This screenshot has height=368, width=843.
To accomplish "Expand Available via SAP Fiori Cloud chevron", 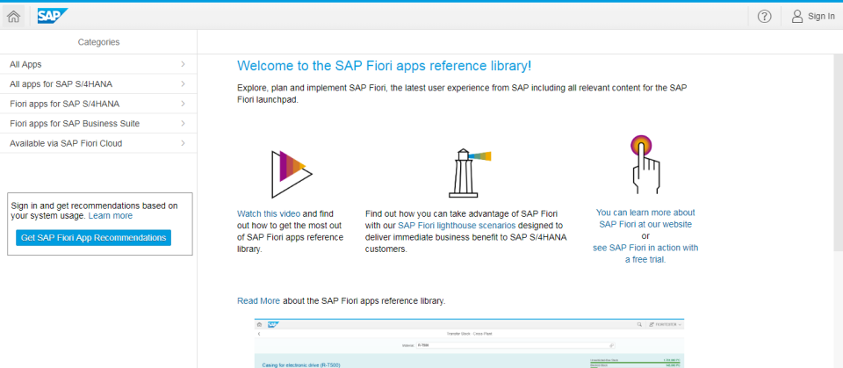I will coord(183,143).
